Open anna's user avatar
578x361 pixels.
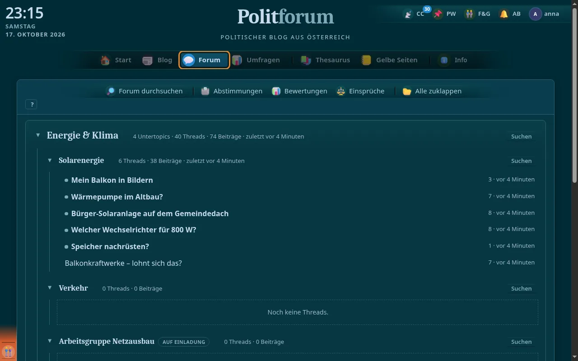coord(535,14)
